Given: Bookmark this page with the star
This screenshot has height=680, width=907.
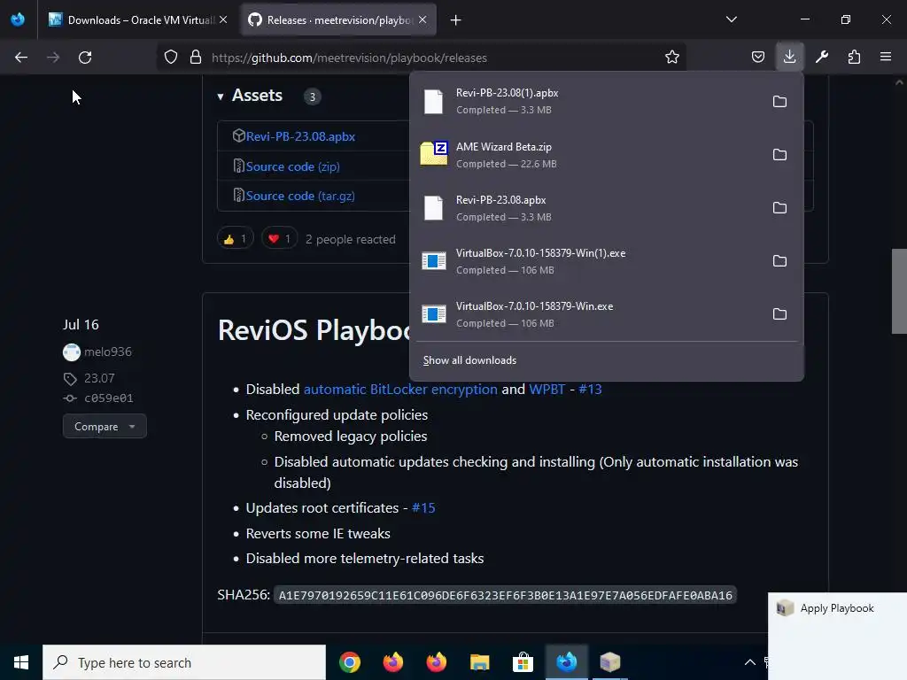Looking at the screenshot, I should pyautogui.click(x=671, y=58).
